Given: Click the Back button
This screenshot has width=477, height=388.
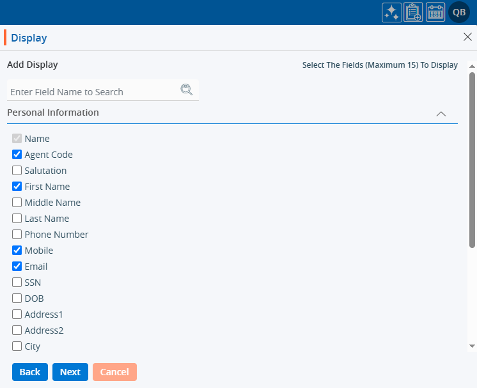Looking at the screenshot, I should [x=30, y=372].
